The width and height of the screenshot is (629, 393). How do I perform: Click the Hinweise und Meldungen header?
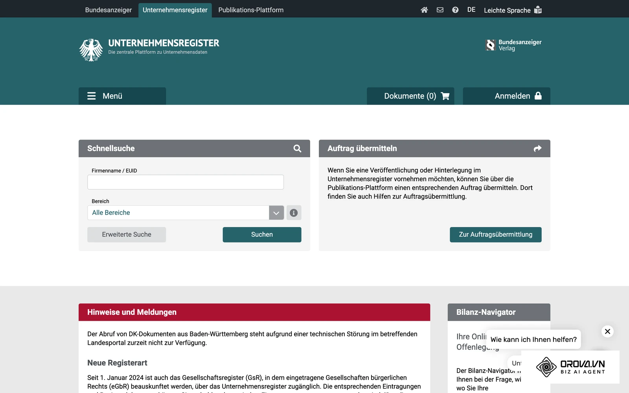254,312
